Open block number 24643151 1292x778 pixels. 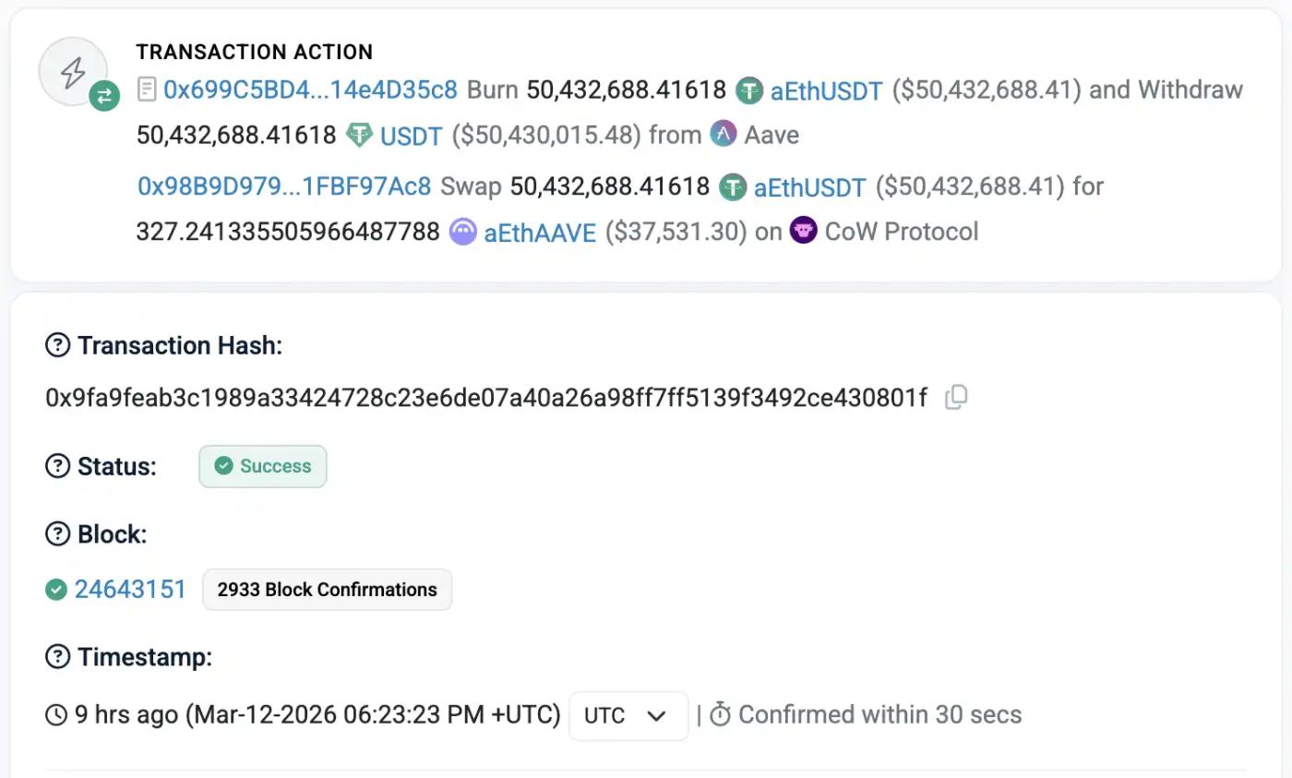click(x=130, y=589)
